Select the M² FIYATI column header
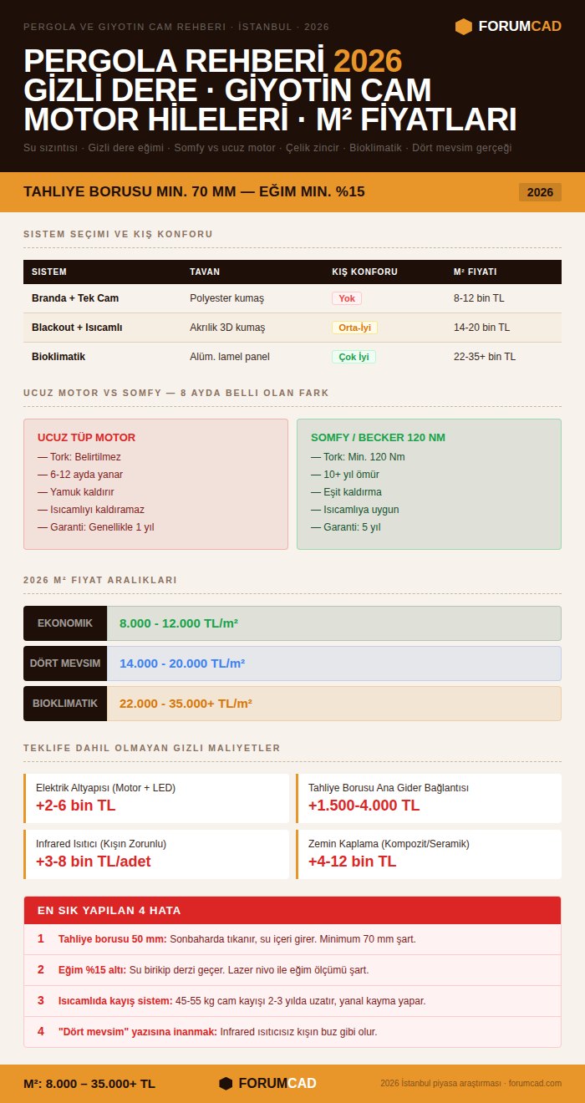The width and height of the screenshot is (585, 1103). [475, 272]
